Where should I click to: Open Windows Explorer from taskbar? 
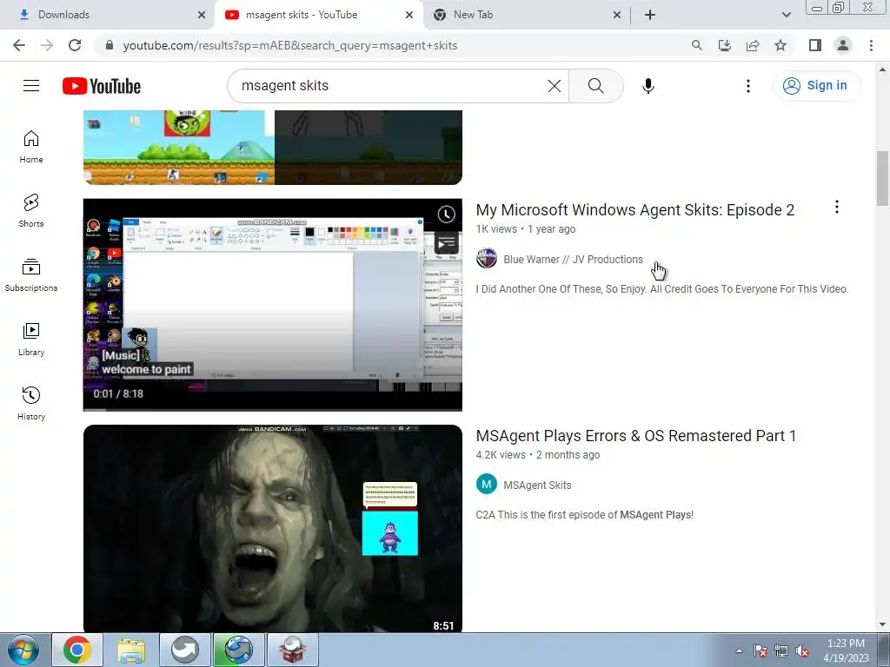[131, 650]
